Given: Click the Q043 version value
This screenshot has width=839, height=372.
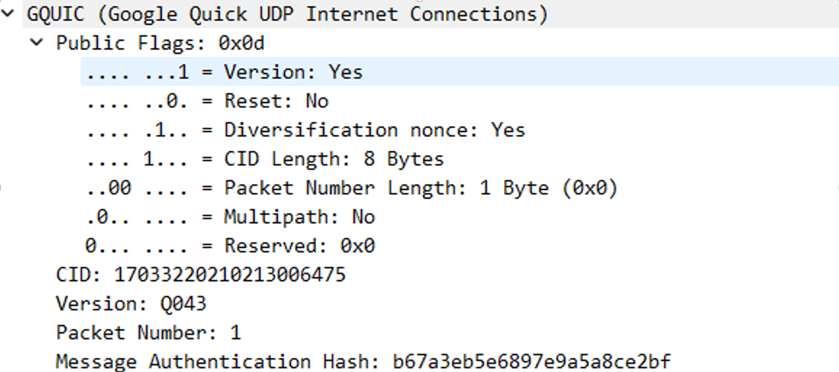Looking at the screenshot, I should pyautogui.click(x=183, y=304).
